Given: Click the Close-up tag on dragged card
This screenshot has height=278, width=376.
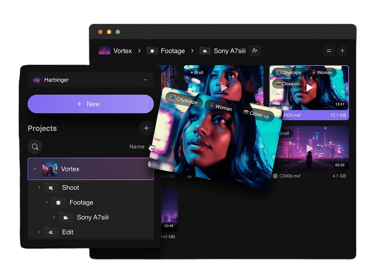Looking at the screenshot, I should click(x=257, y=114).
